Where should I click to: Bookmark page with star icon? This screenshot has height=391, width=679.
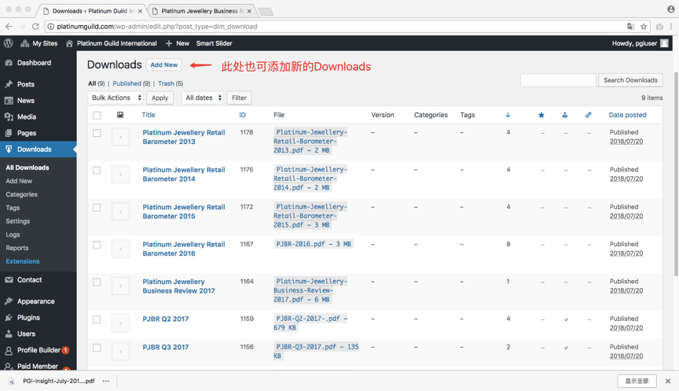pos(644,26)
